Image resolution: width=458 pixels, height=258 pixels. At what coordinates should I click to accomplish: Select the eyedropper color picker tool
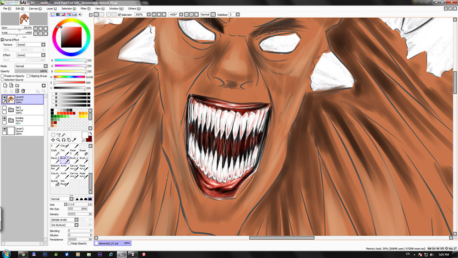[x=74, y=140]
